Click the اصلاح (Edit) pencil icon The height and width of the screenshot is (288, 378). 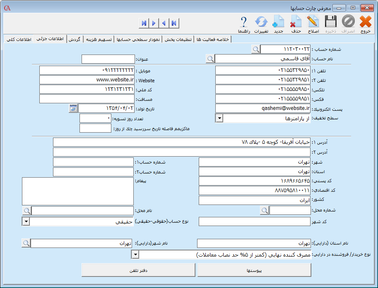[313, 23]
